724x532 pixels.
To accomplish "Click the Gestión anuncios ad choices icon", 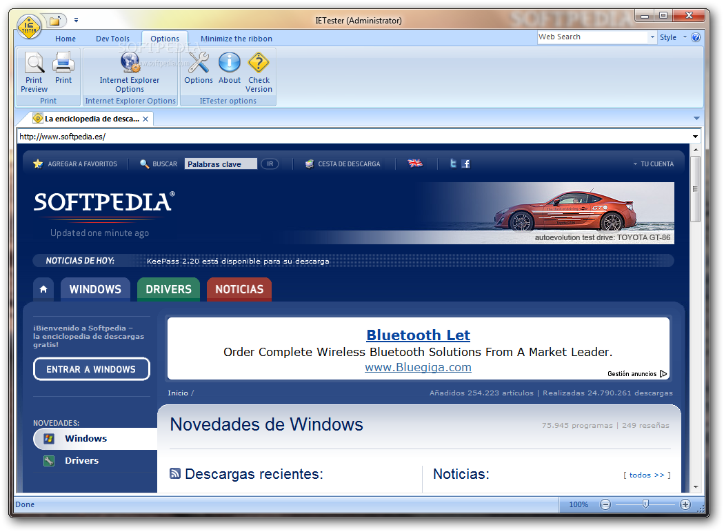I will coord(663,373).
